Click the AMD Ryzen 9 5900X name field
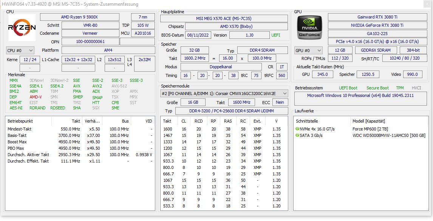433x221 pixels. point(79,17)
